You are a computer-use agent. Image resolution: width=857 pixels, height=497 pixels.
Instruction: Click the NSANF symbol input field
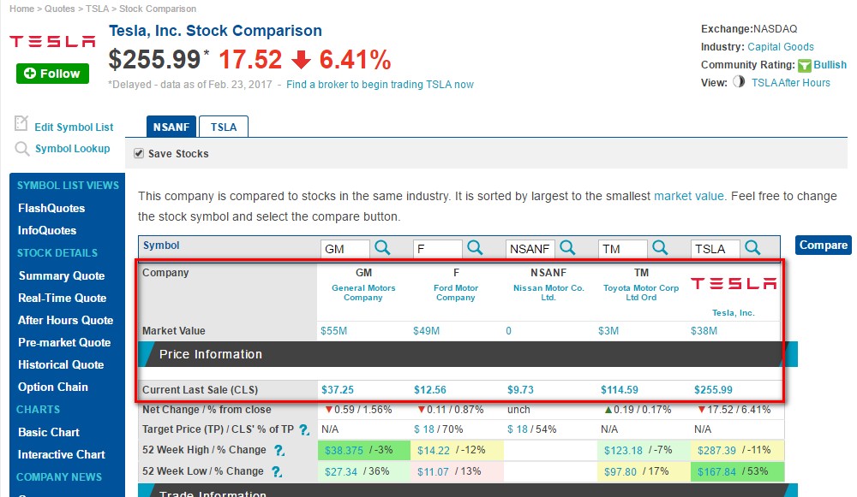[x=530, y=249]
